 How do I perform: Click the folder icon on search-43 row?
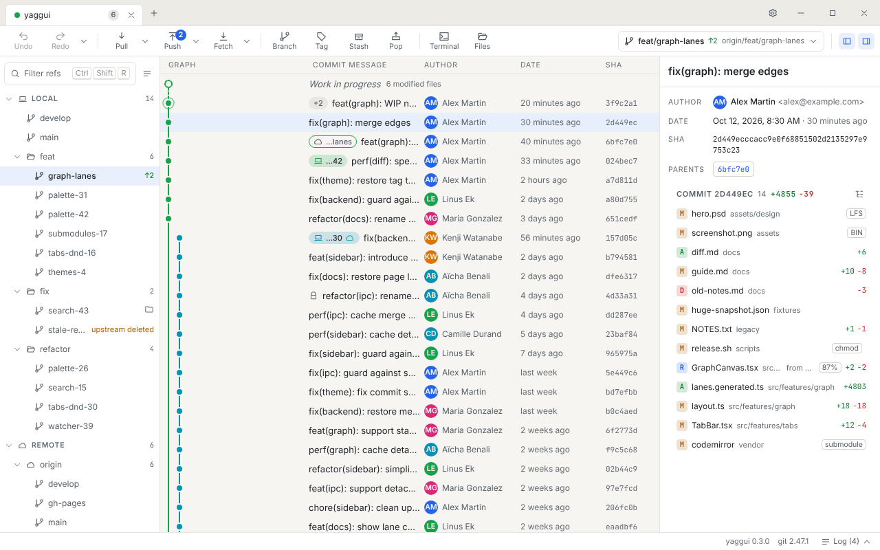click(149, 310)
